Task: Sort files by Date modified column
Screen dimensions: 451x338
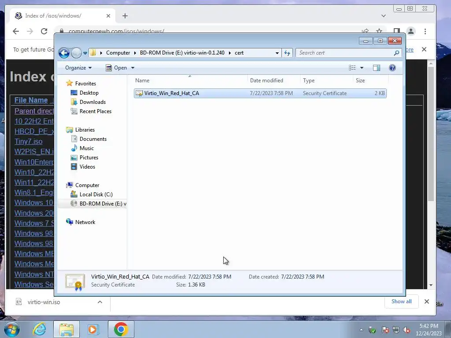Action: 273,81
